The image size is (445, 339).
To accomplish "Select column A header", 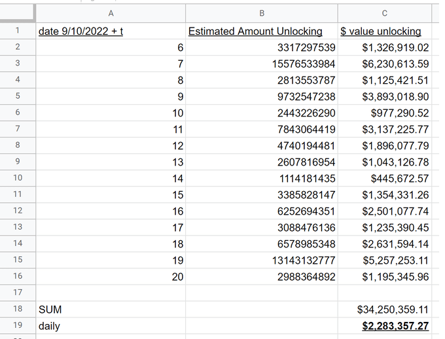I will pyautogui.click(x=110, y=13).
